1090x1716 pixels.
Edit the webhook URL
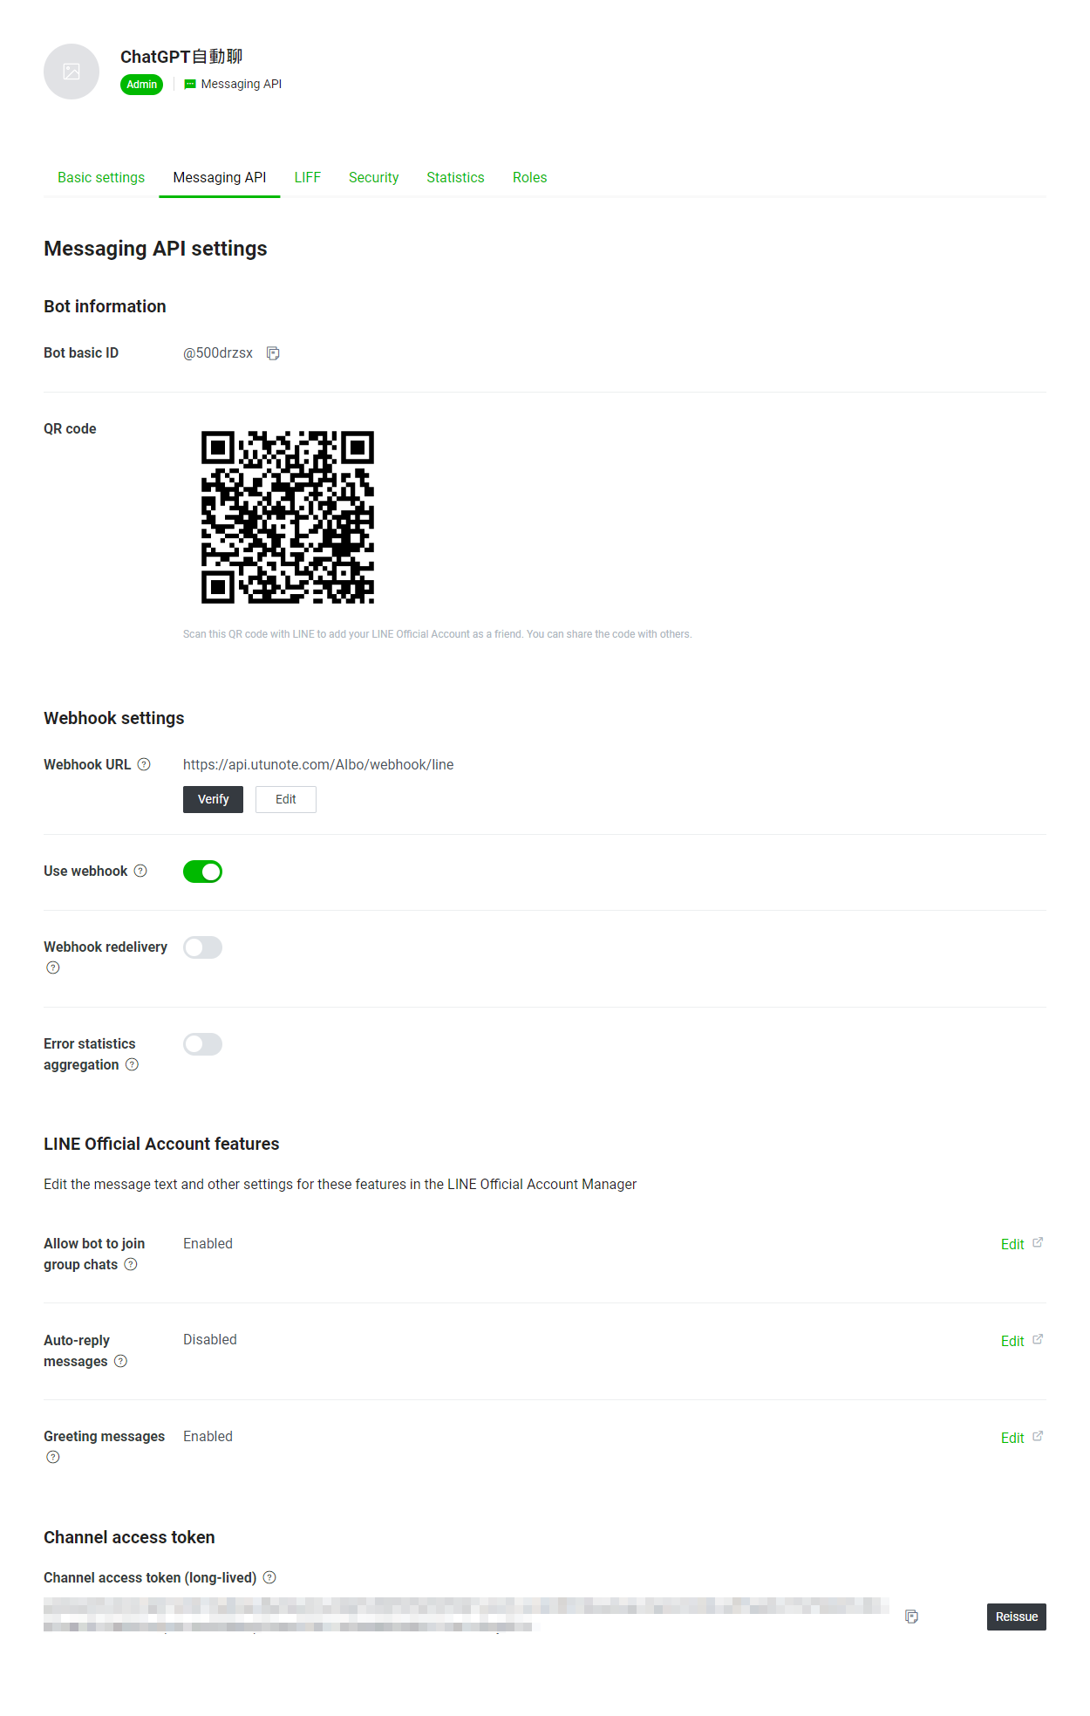(286, 799)
